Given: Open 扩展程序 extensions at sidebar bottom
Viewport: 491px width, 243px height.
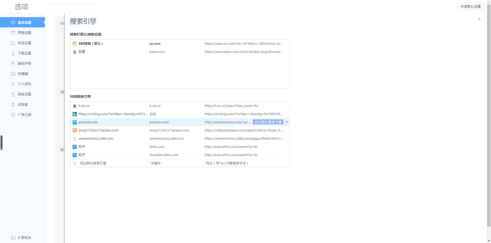Looking at the screenshot, I should [x=24, y=238].
